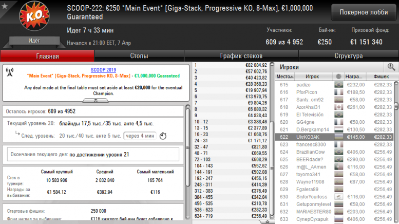399x224 pixels.
Task: Click average stack value 2 032 840
Action: click(x=105, y=180)
